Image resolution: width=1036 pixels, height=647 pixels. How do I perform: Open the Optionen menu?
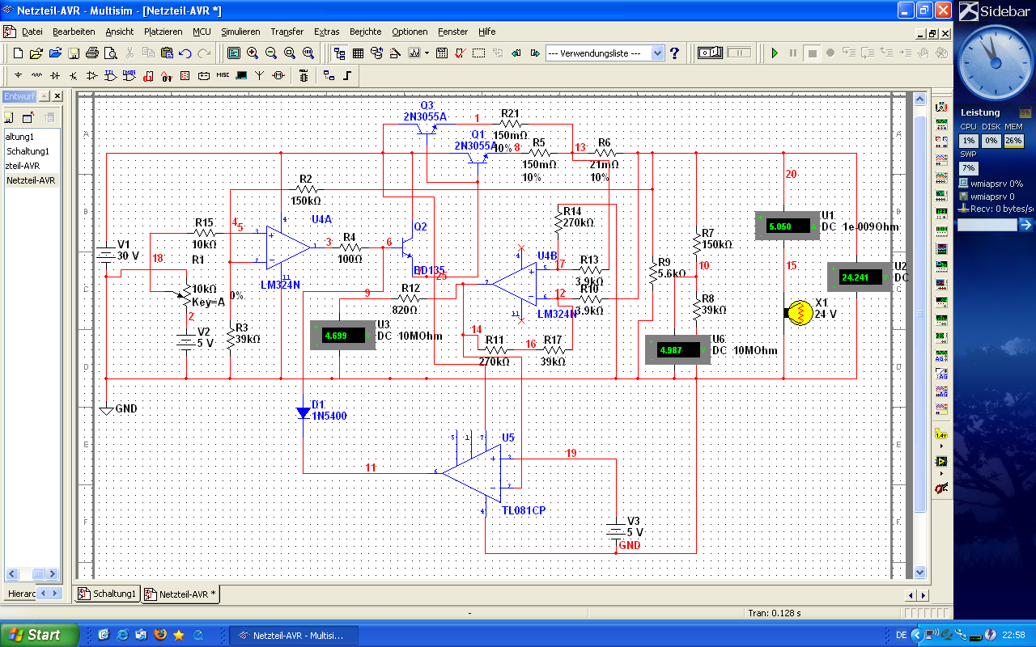point(410,32)
